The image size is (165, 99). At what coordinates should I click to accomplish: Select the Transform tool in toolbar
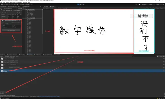point(15,4)
